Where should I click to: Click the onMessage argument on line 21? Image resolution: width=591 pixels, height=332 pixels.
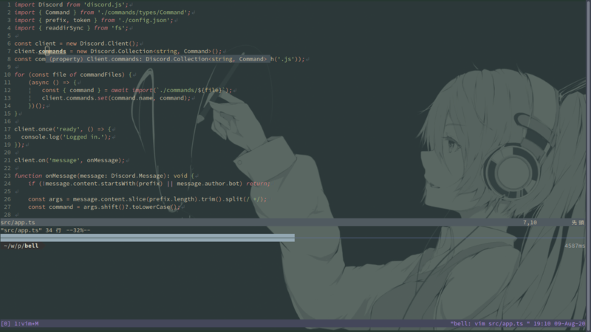[102, 160]
